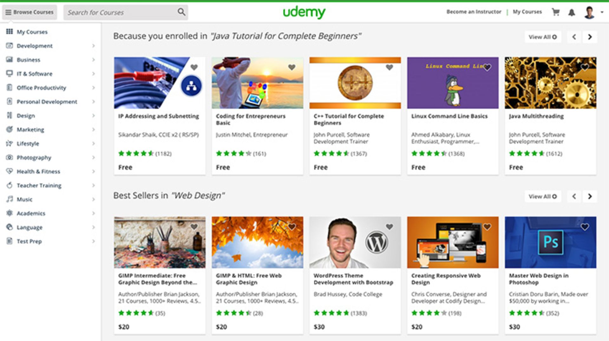Wishlist Creating Responsive Web Design course
This screenshot has height=341, width=609.
(x=487, y=227)
